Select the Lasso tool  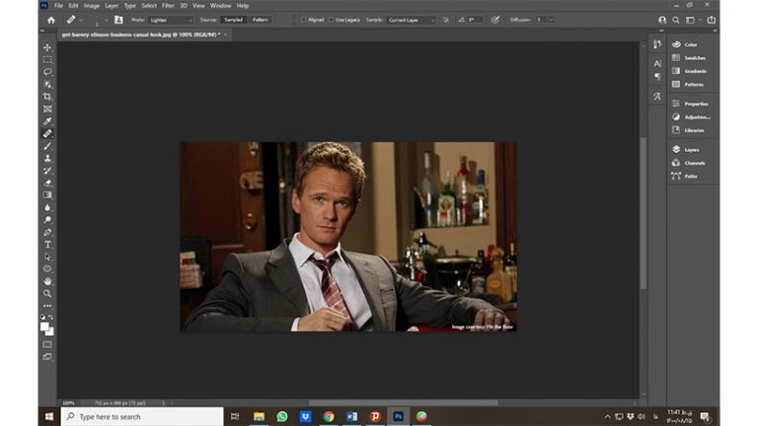[47, 72]
